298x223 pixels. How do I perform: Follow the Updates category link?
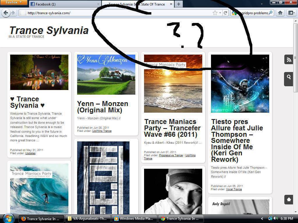point(30,153)
